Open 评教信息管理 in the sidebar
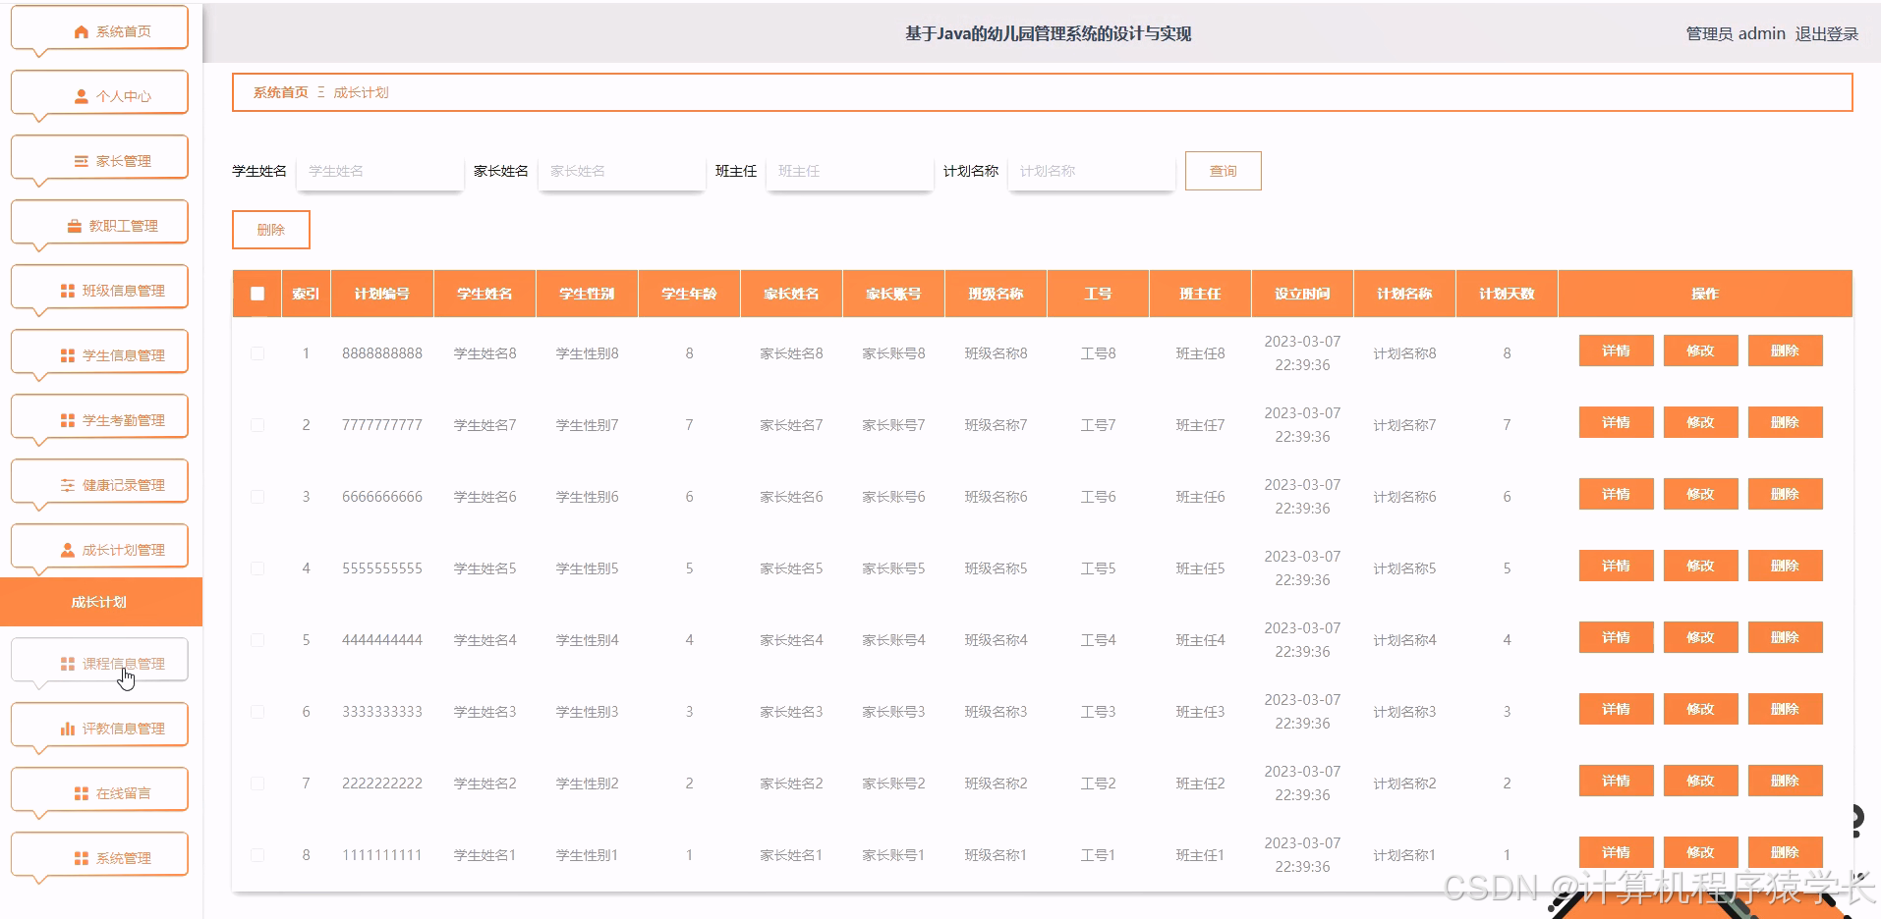This screenshot has height=919, width=1881. point(99,727)
